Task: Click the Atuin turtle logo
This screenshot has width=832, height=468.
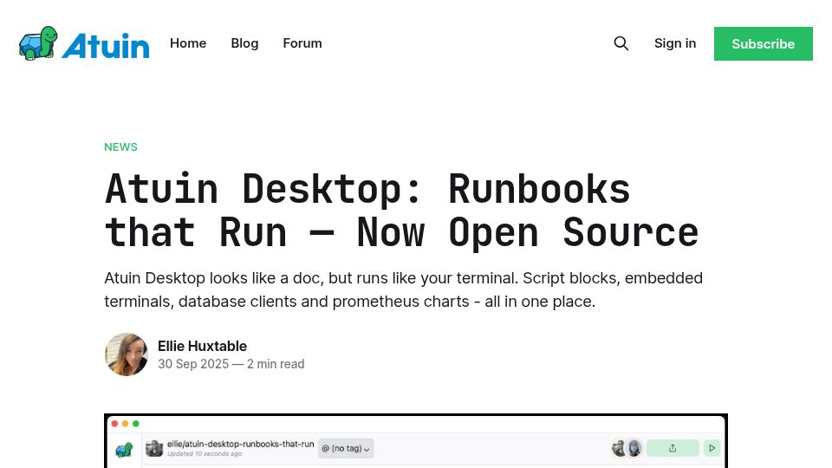Action: click(38, 43)
